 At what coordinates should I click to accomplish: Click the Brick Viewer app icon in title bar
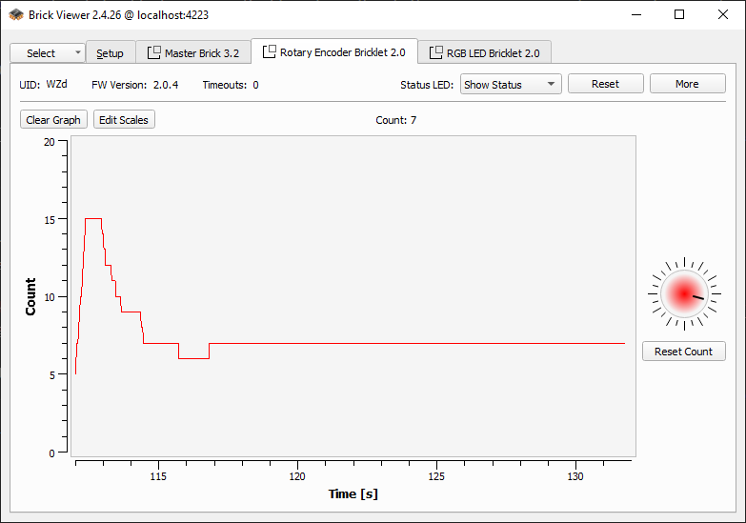coord(16,14)
